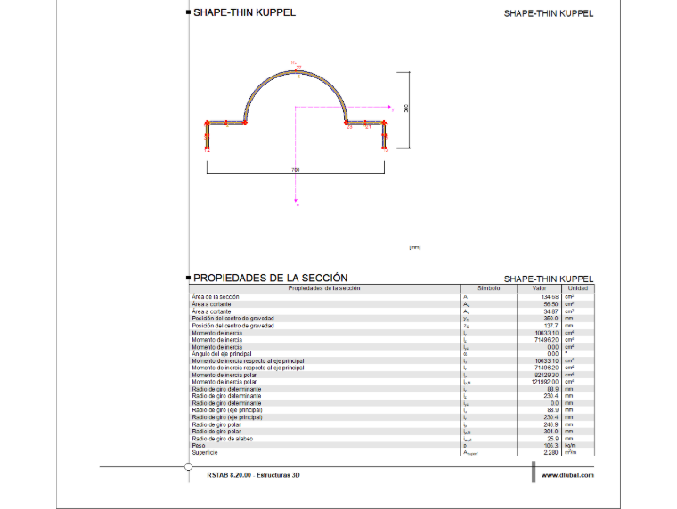Click the 'Propiedades de la sección' column header
The width and height of the screenshot is (677, 509).
[324, 288]
